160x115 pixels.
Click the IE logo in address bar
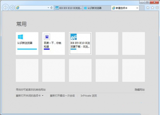(x=18, y=8)
